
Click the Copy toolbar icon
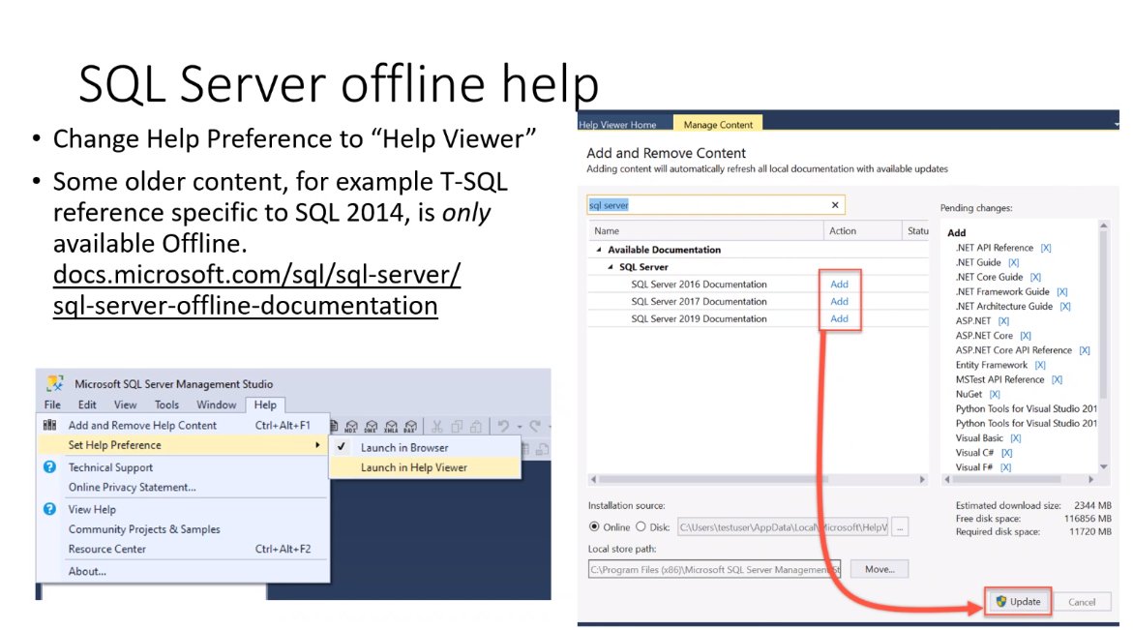click(x=457, y=426)
